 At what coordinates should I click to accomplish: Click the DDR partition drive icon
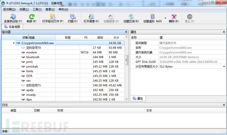23,76
